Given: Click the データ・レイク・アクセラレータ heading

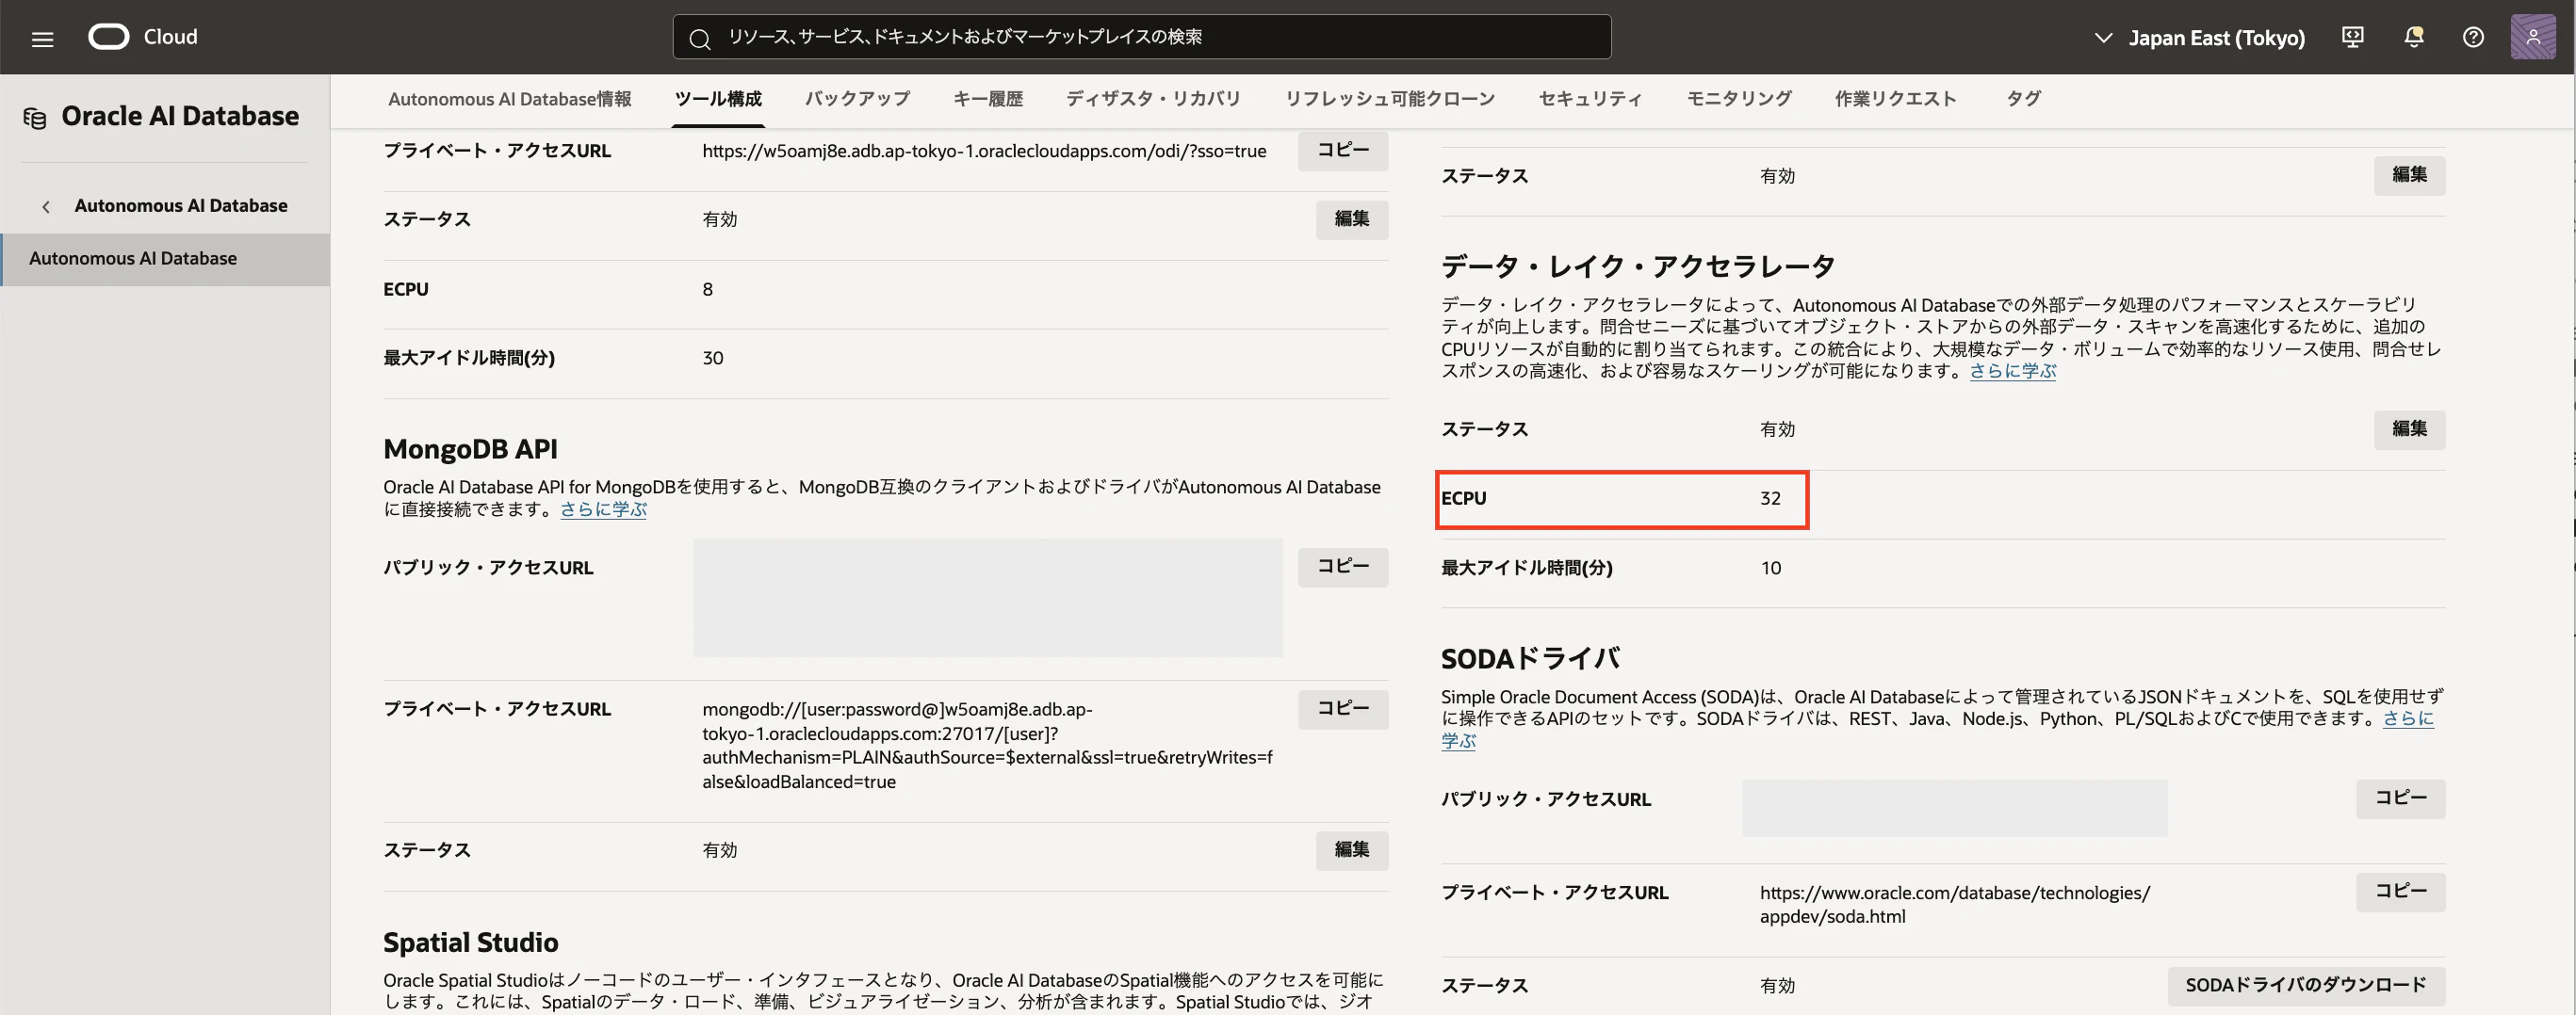Looking at the screenshot, I should click(x=1637, y=266).
